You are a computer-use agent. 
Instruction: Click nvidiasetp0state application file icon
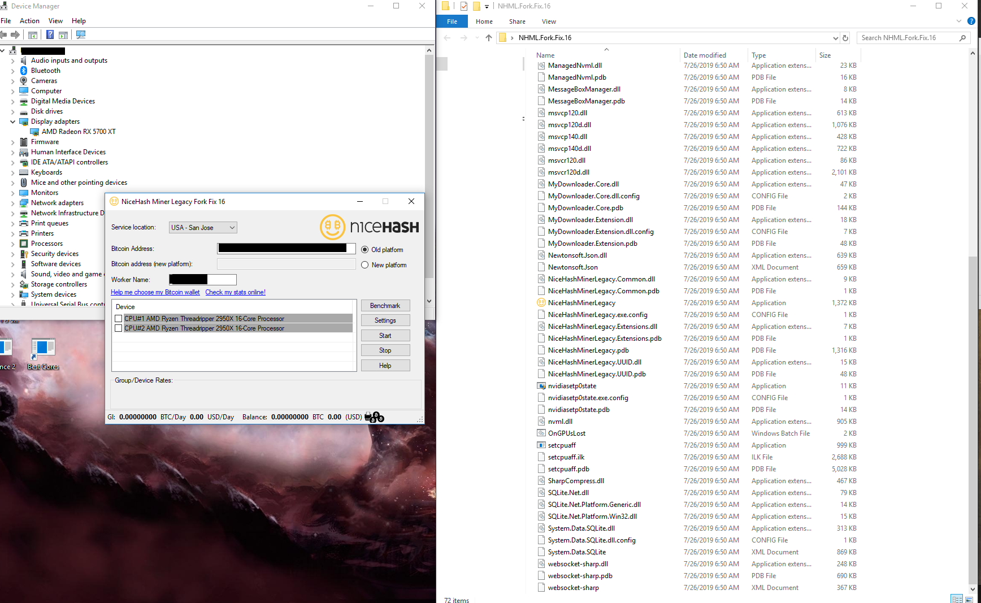pyautogui.click(x=541, y=386)
